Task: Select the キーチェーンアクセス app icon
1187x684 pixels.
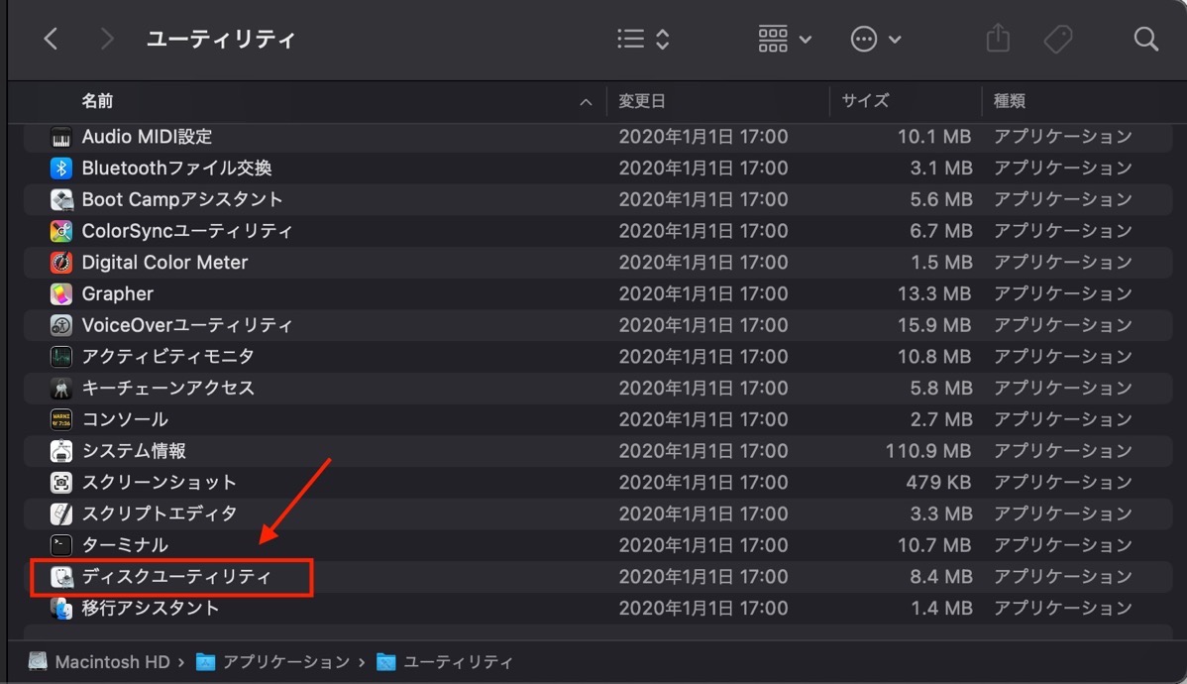Action: point(61,389)
